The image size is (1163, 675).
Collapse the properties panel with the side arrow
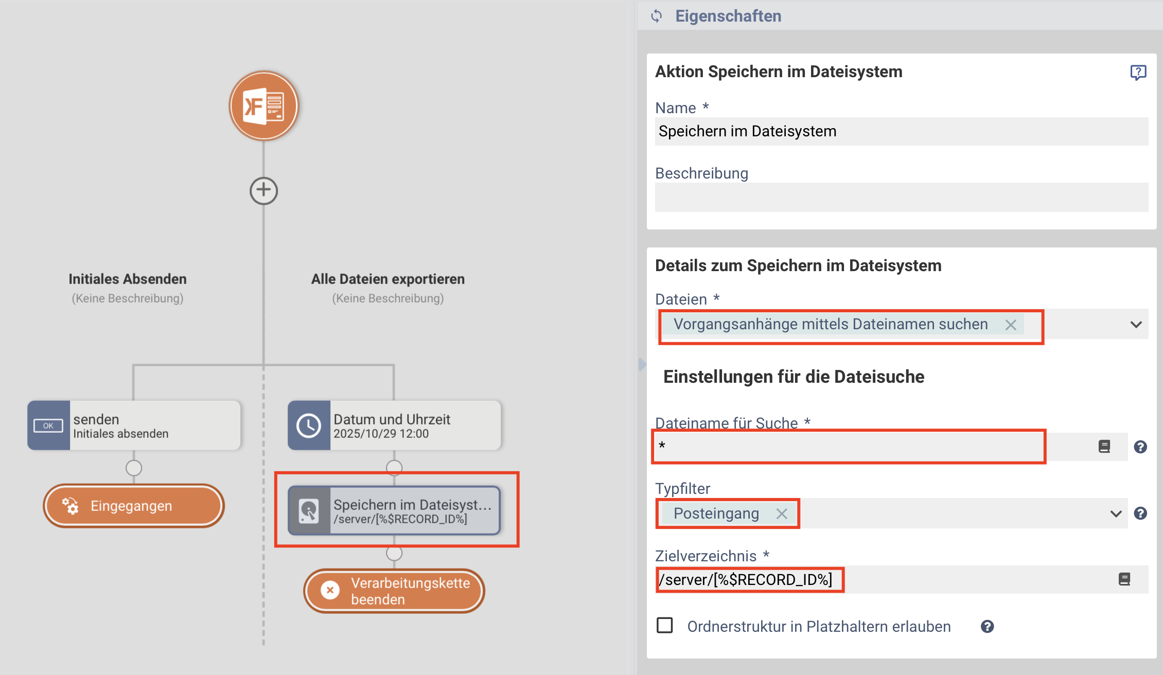coord(642,364)
